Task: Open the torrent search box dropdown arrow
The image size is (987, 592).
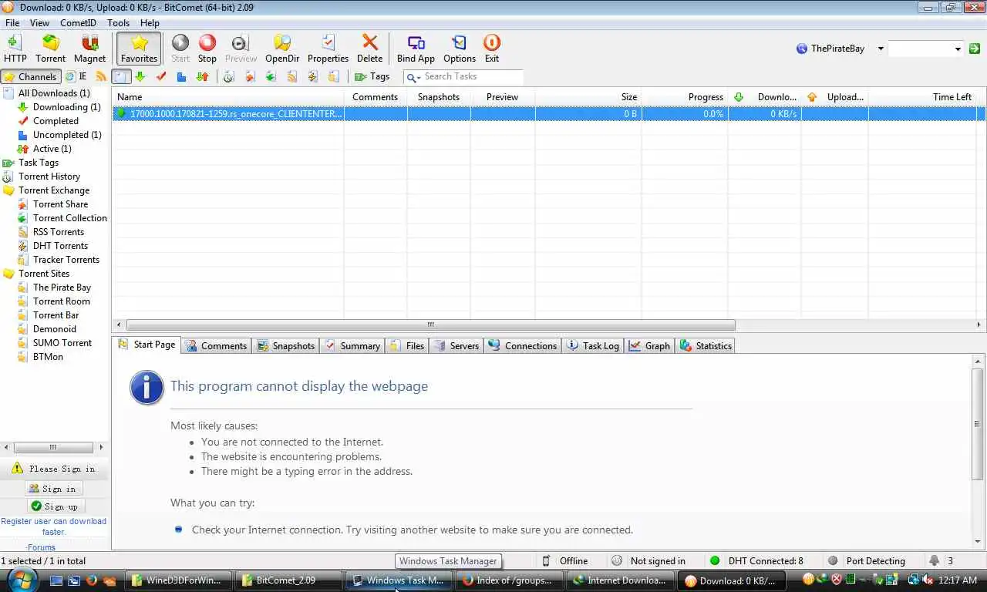Action: tap(958, 49)
